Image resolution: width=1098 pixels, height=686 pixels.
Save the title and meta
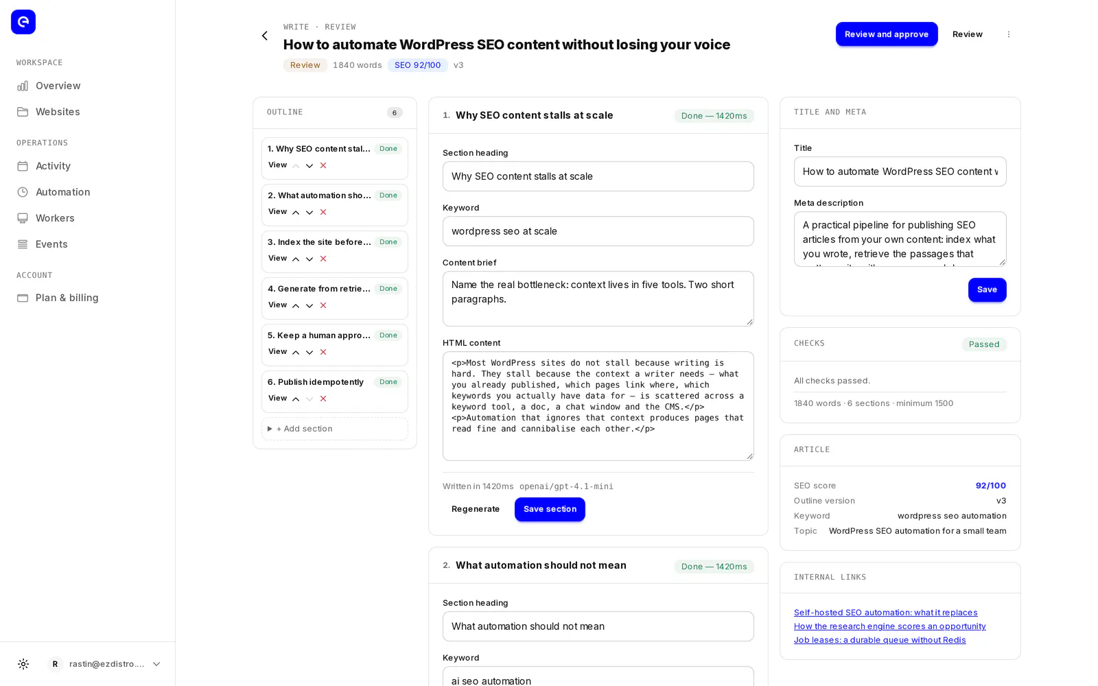point(987,289)
